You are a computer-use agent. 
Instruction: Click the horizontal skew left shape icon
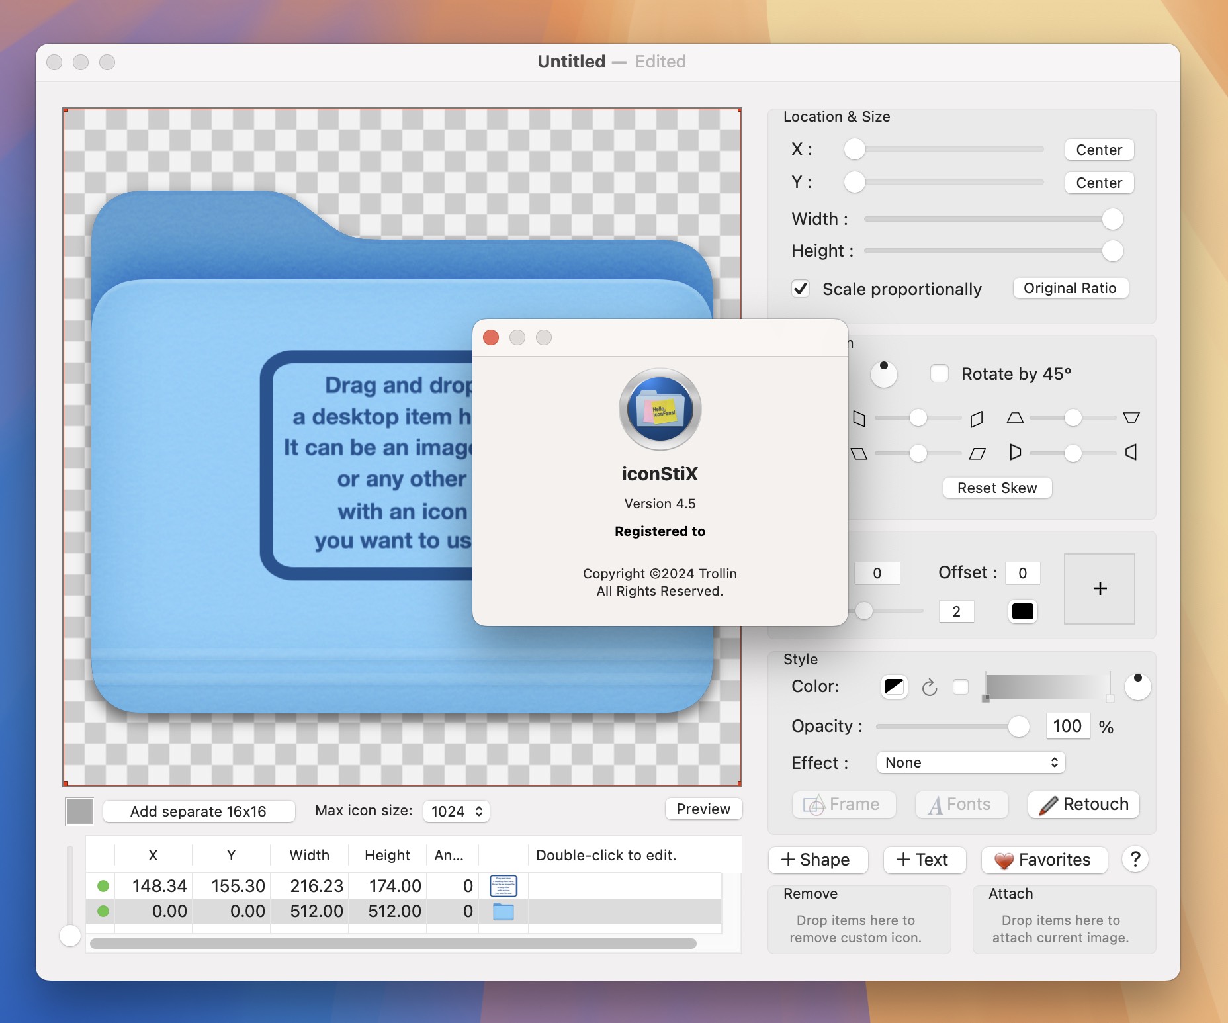pos(859,418)
